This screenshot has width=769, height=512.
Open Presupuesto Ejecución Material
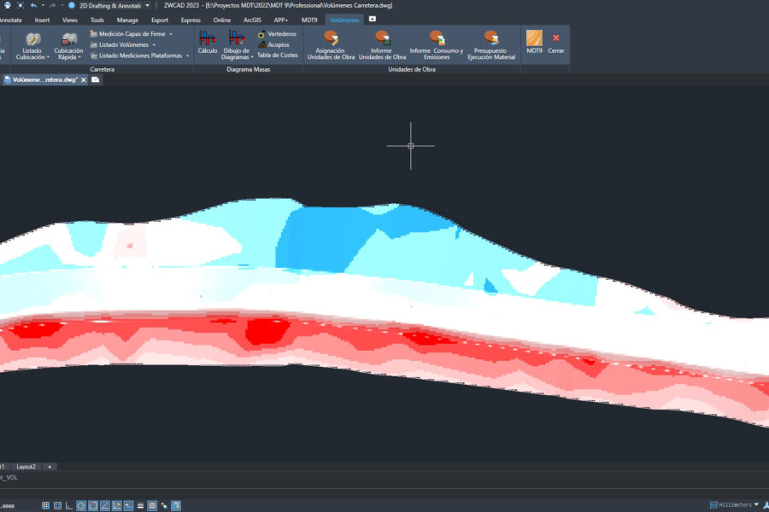point(491,45)
